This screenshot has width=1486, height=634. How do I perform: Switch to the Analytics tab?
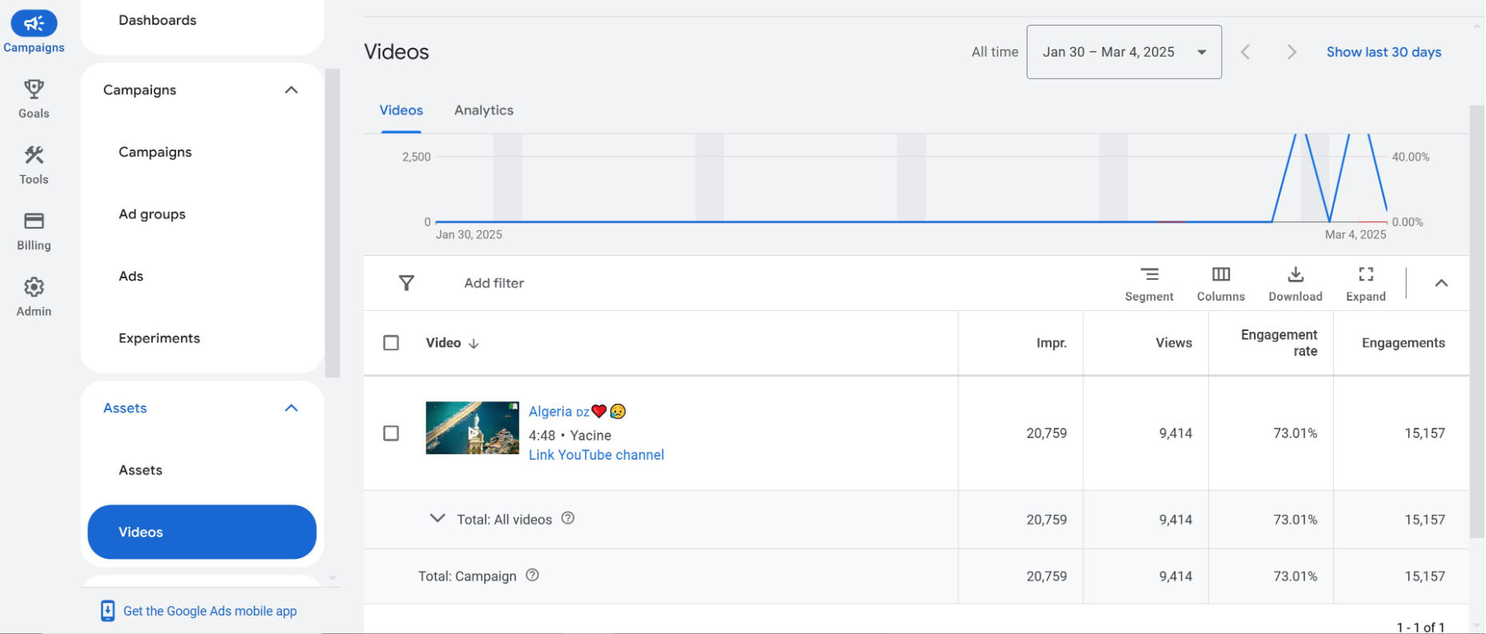[x=483, y=110]
